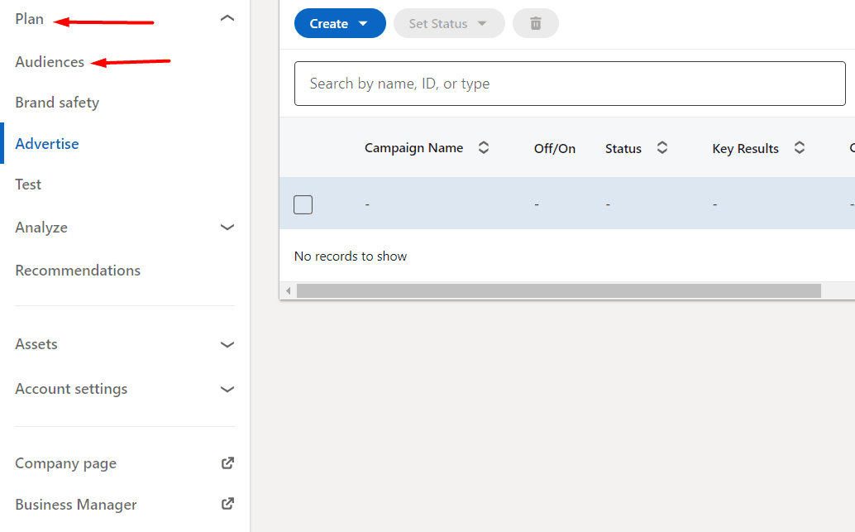Select Advertise in the sidebar
This screenshot has height=532, width=855.
pyautogui.click(x=47, y=143)
